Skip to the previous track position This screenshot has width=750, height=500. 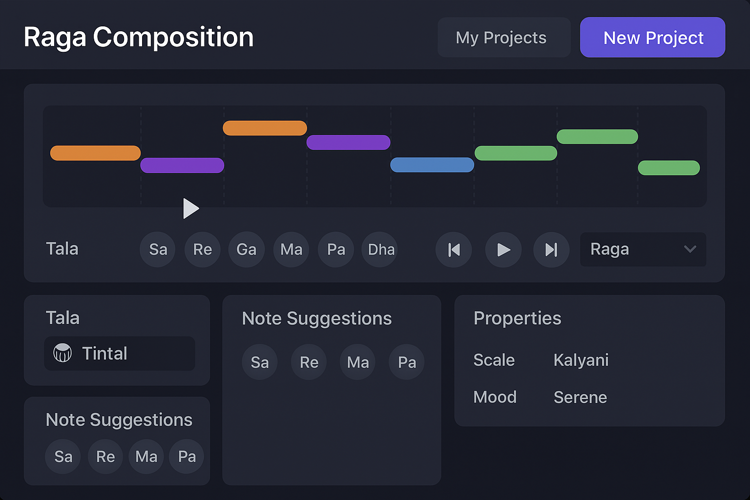tap(454, 250)
